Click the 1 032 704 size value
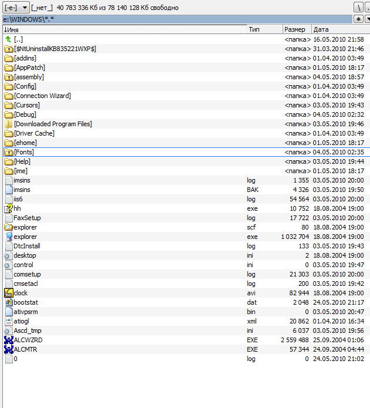The width and height of the screenshot is (370, 408). coord(295,237)
